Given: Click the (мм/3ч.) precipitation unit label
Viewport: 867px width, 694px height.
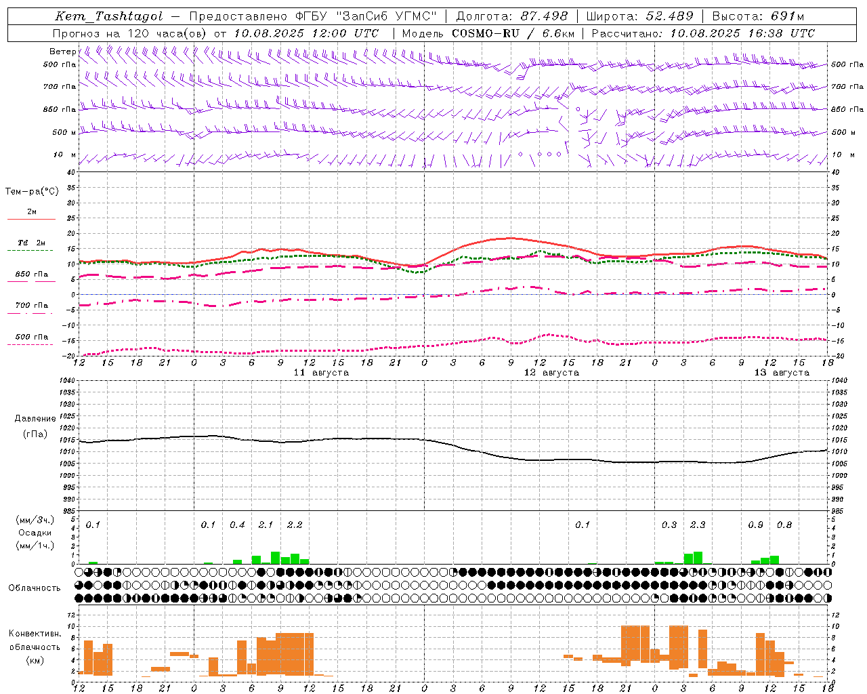Looking at the screenshot, I should tap(35, 520).
